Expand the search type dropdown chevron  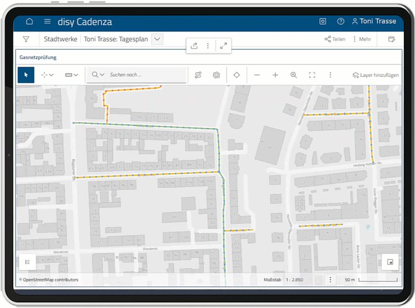coord(102,75)
